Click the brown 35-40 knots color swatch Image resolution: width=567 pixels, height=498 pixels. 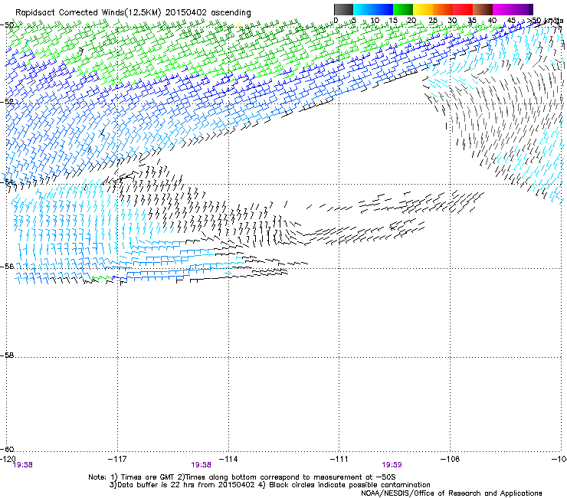point(482,9)
